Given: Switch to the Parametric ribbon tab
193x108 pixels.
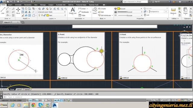Looking at the screenshot, I should click(x=28, y=5).
